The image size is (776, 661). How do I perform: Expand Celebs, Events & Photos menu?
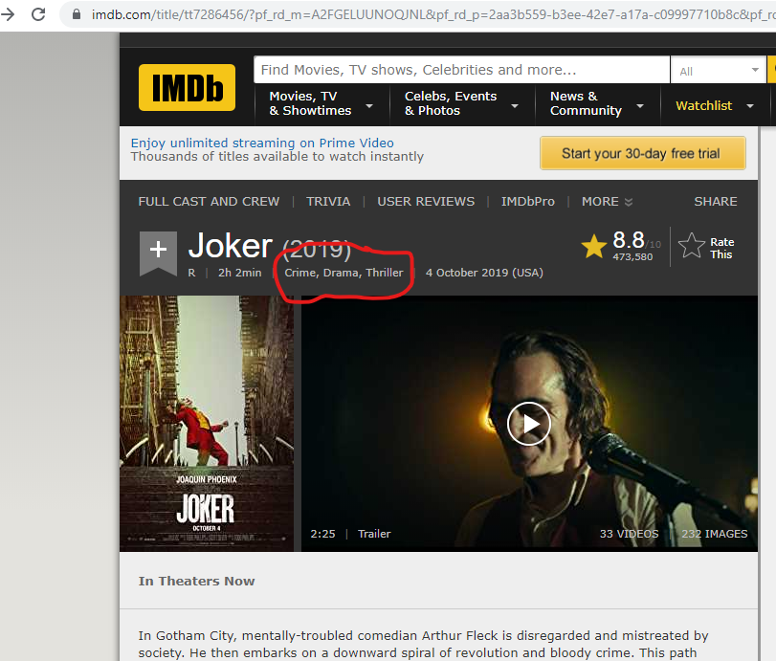[x=462, y=104]
